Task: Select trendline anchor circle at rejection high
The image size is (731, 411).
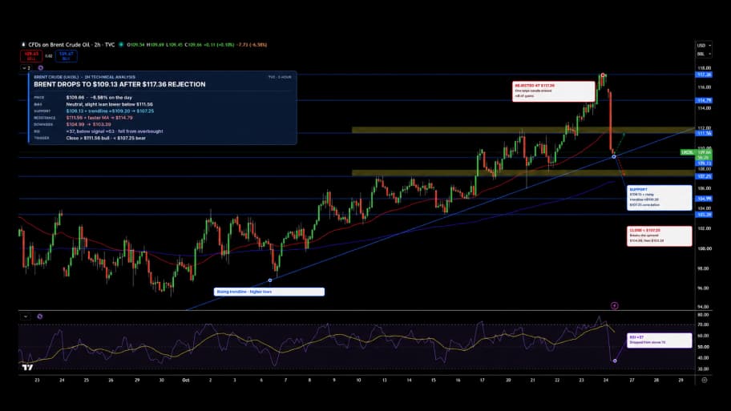Action: pos(603,75)
